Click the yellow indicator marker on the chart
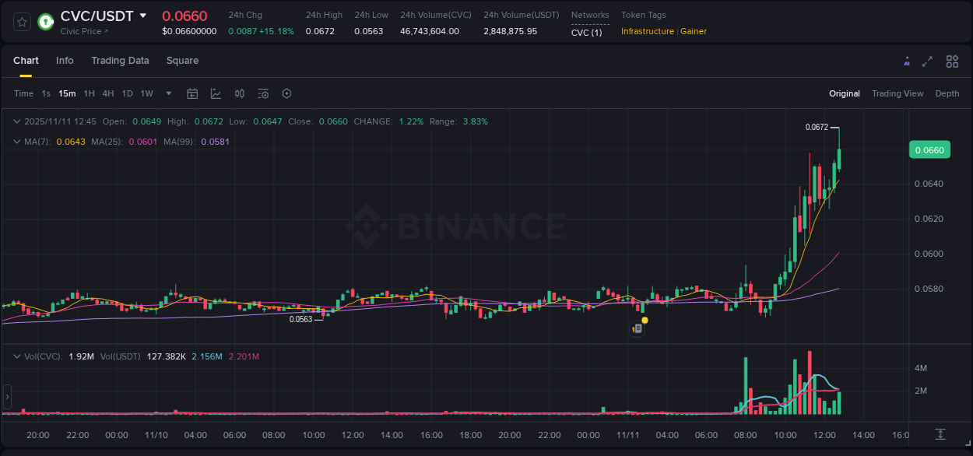 [645, 320]
